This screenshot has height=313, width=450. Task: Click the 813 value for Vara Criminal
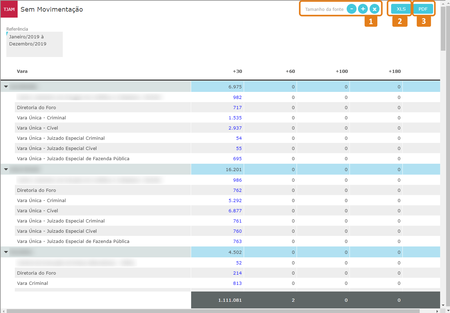237,283
